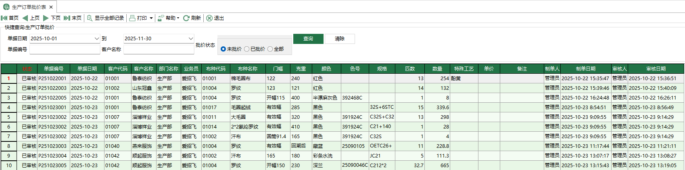This screenshot has width=685, height=170.
Task: Open start date 2025-10-01 dropdown
Action: point(97,39)
